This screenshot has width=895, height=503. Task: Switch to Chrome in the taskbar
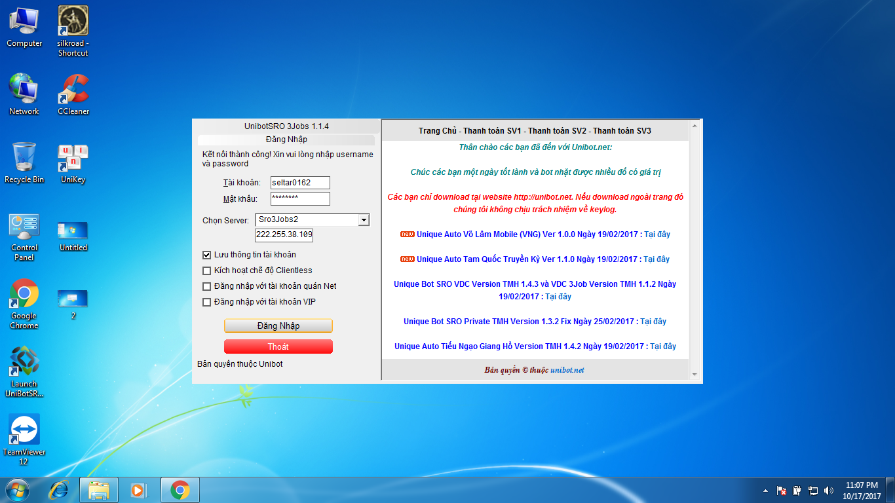coord(180,489)
